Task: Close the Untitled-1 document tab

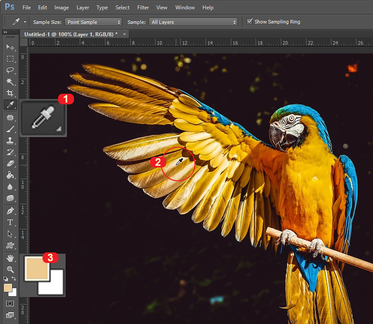Action: pos(124,34)
